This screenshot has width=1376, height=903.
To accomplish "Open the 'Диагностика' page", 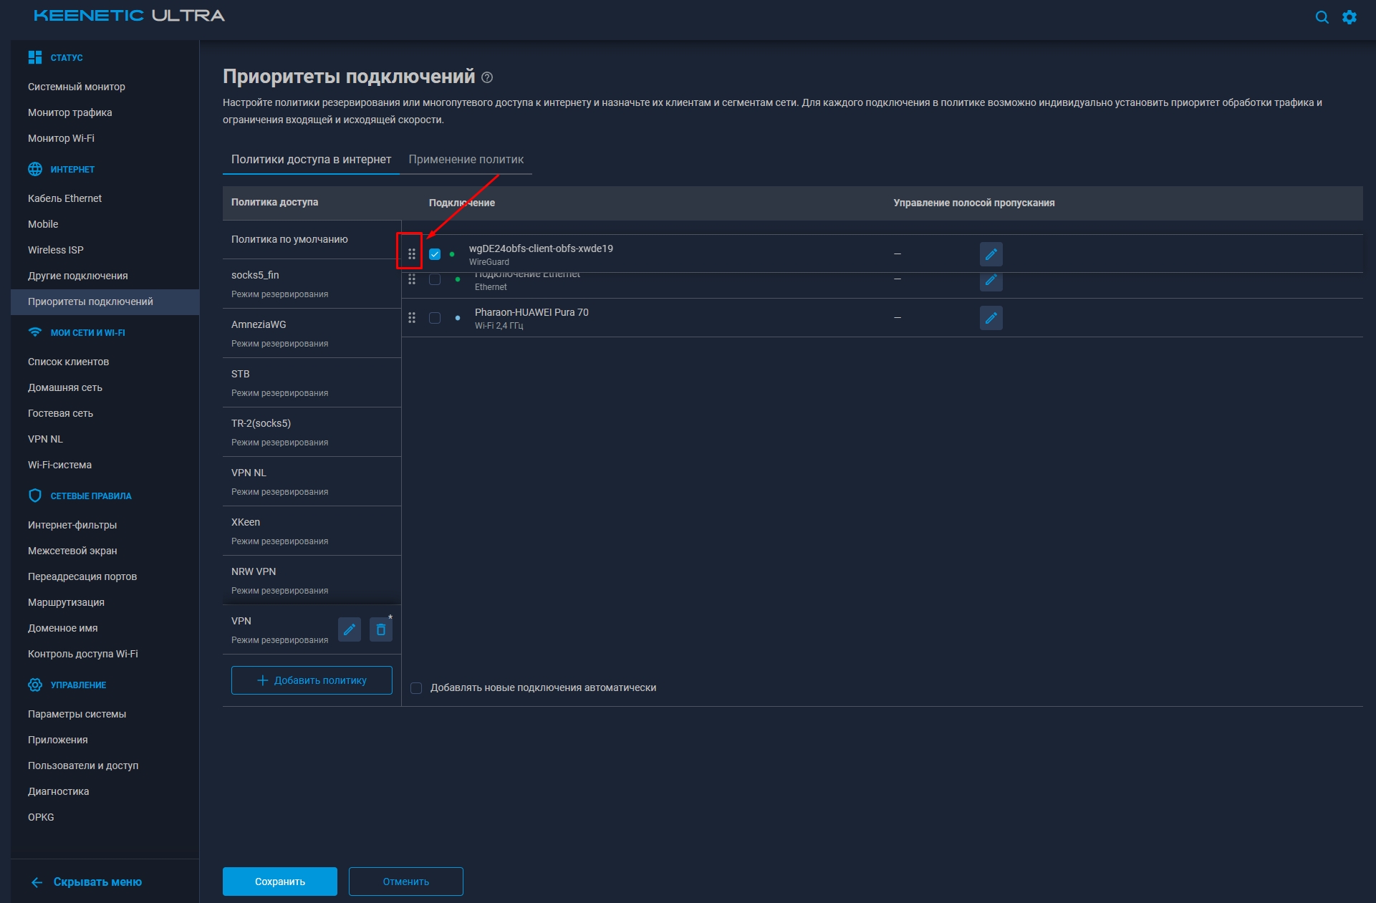I will click(58, 791).
